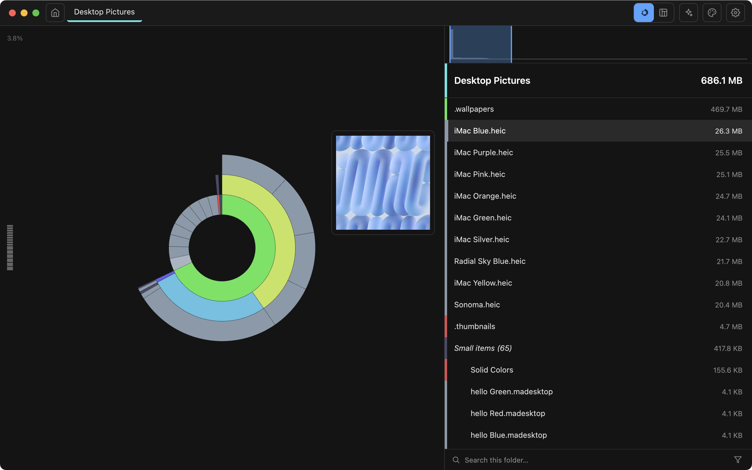Minimize the window with yellow button

pos(24,13)
